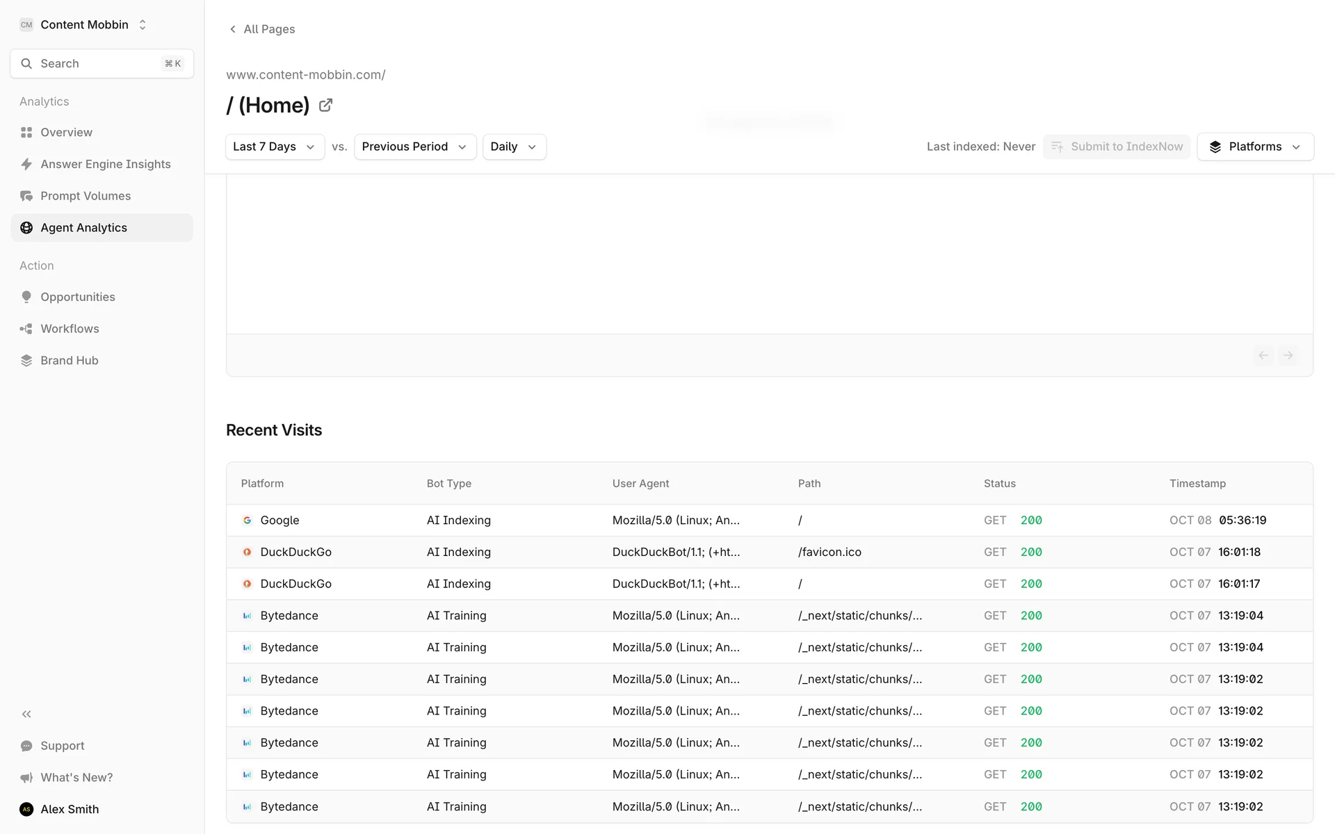Click the What's New megaphone icon
Screen dimensions: 1335x834
26,778
